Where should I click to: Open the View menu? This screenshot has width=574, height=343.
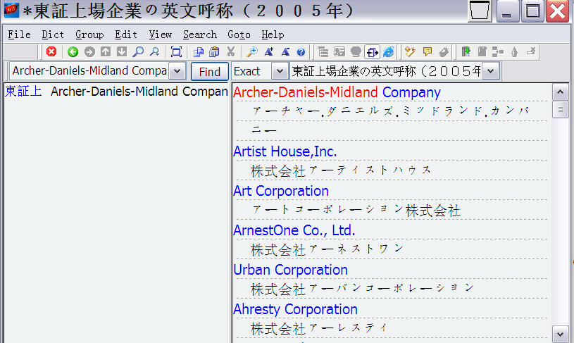pyautogui.click(x=160, y=35)
